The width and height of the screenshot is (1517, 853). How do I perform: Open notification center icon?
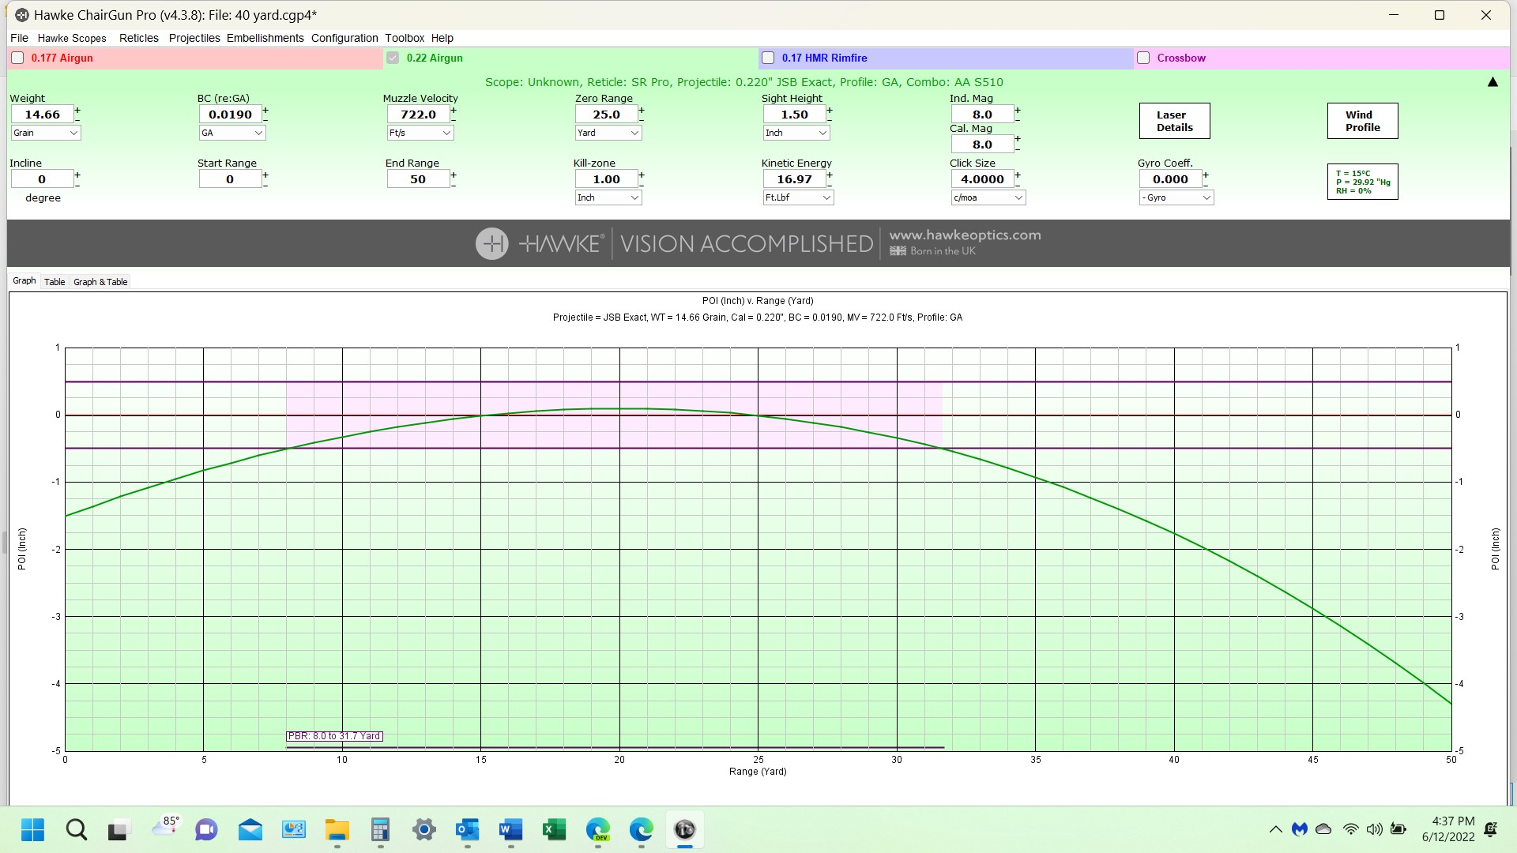pyautogui.click(x=1490, y=829)
